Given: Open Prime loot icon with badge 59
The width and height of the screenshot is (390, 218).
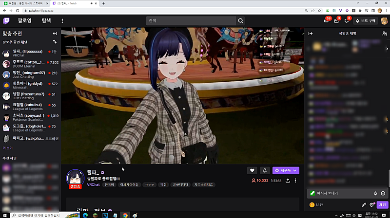Looking at the screenshot, I should (x=326, y=21).
